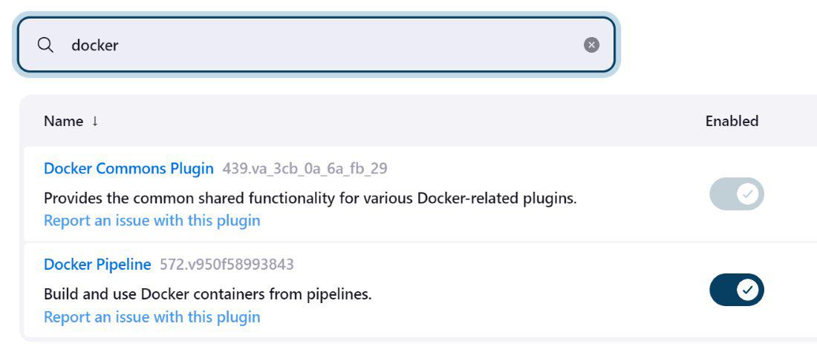
Task: Focus the plugin search field containing "docker"
Action: [x=319, y=45]
